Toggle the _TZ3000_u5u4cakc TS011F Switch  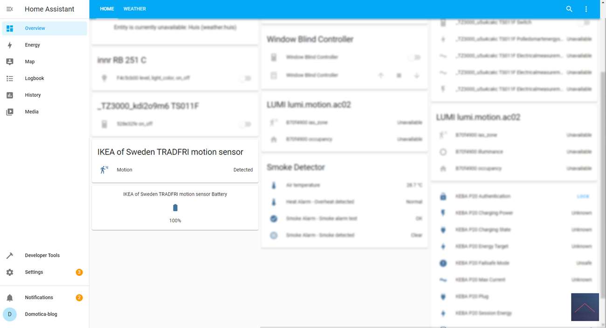click(584, 22)
